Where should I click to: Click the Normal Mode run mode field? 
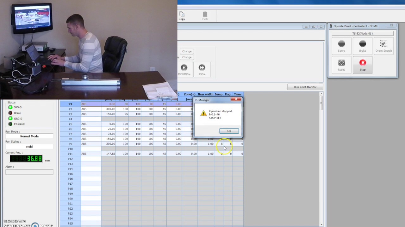(29, 136)
